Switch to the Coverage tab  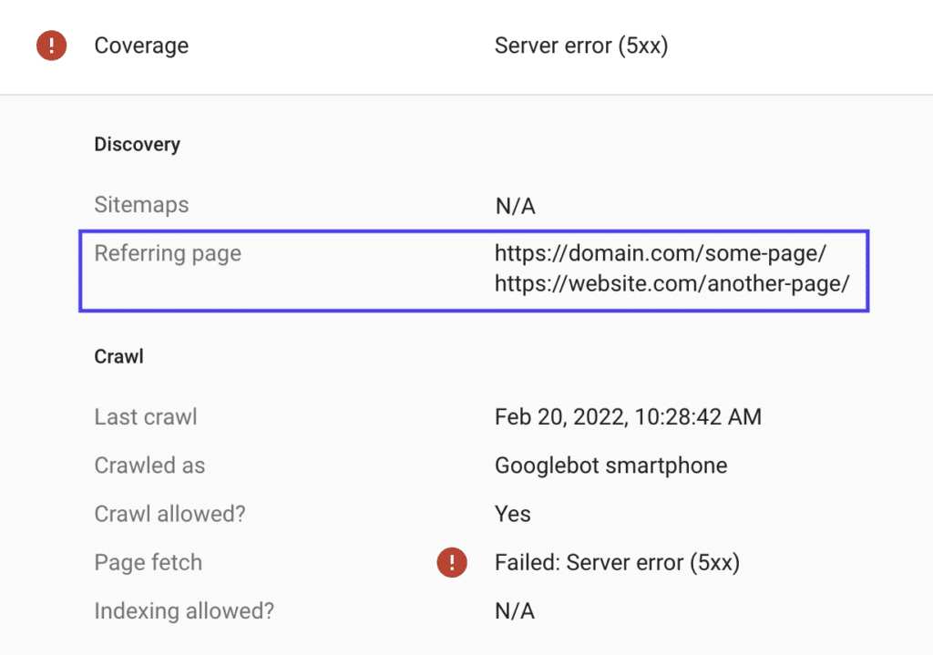pyautogui.click(x=141, y=46)
